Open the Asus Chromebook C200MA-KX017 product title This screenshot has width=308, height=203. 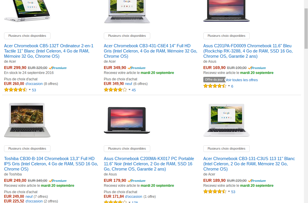149,164
